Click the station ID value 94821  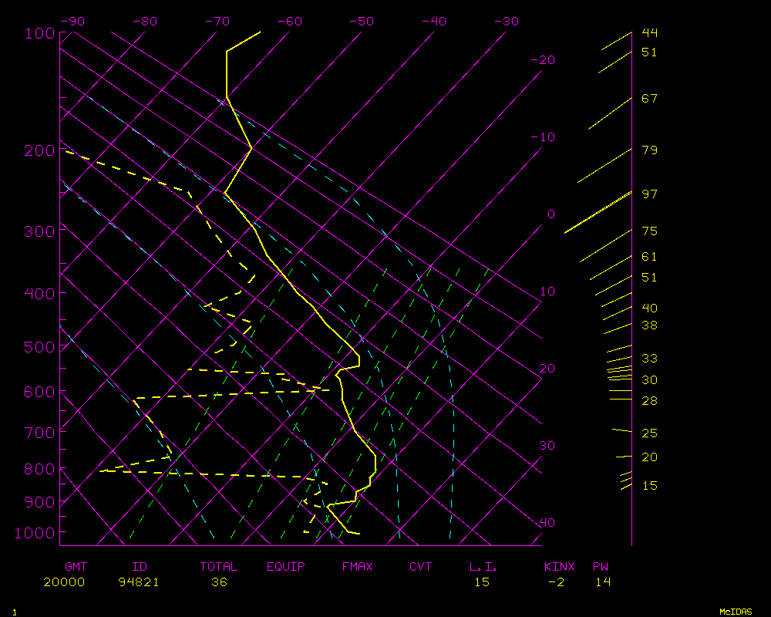click(x=139, y=582)
